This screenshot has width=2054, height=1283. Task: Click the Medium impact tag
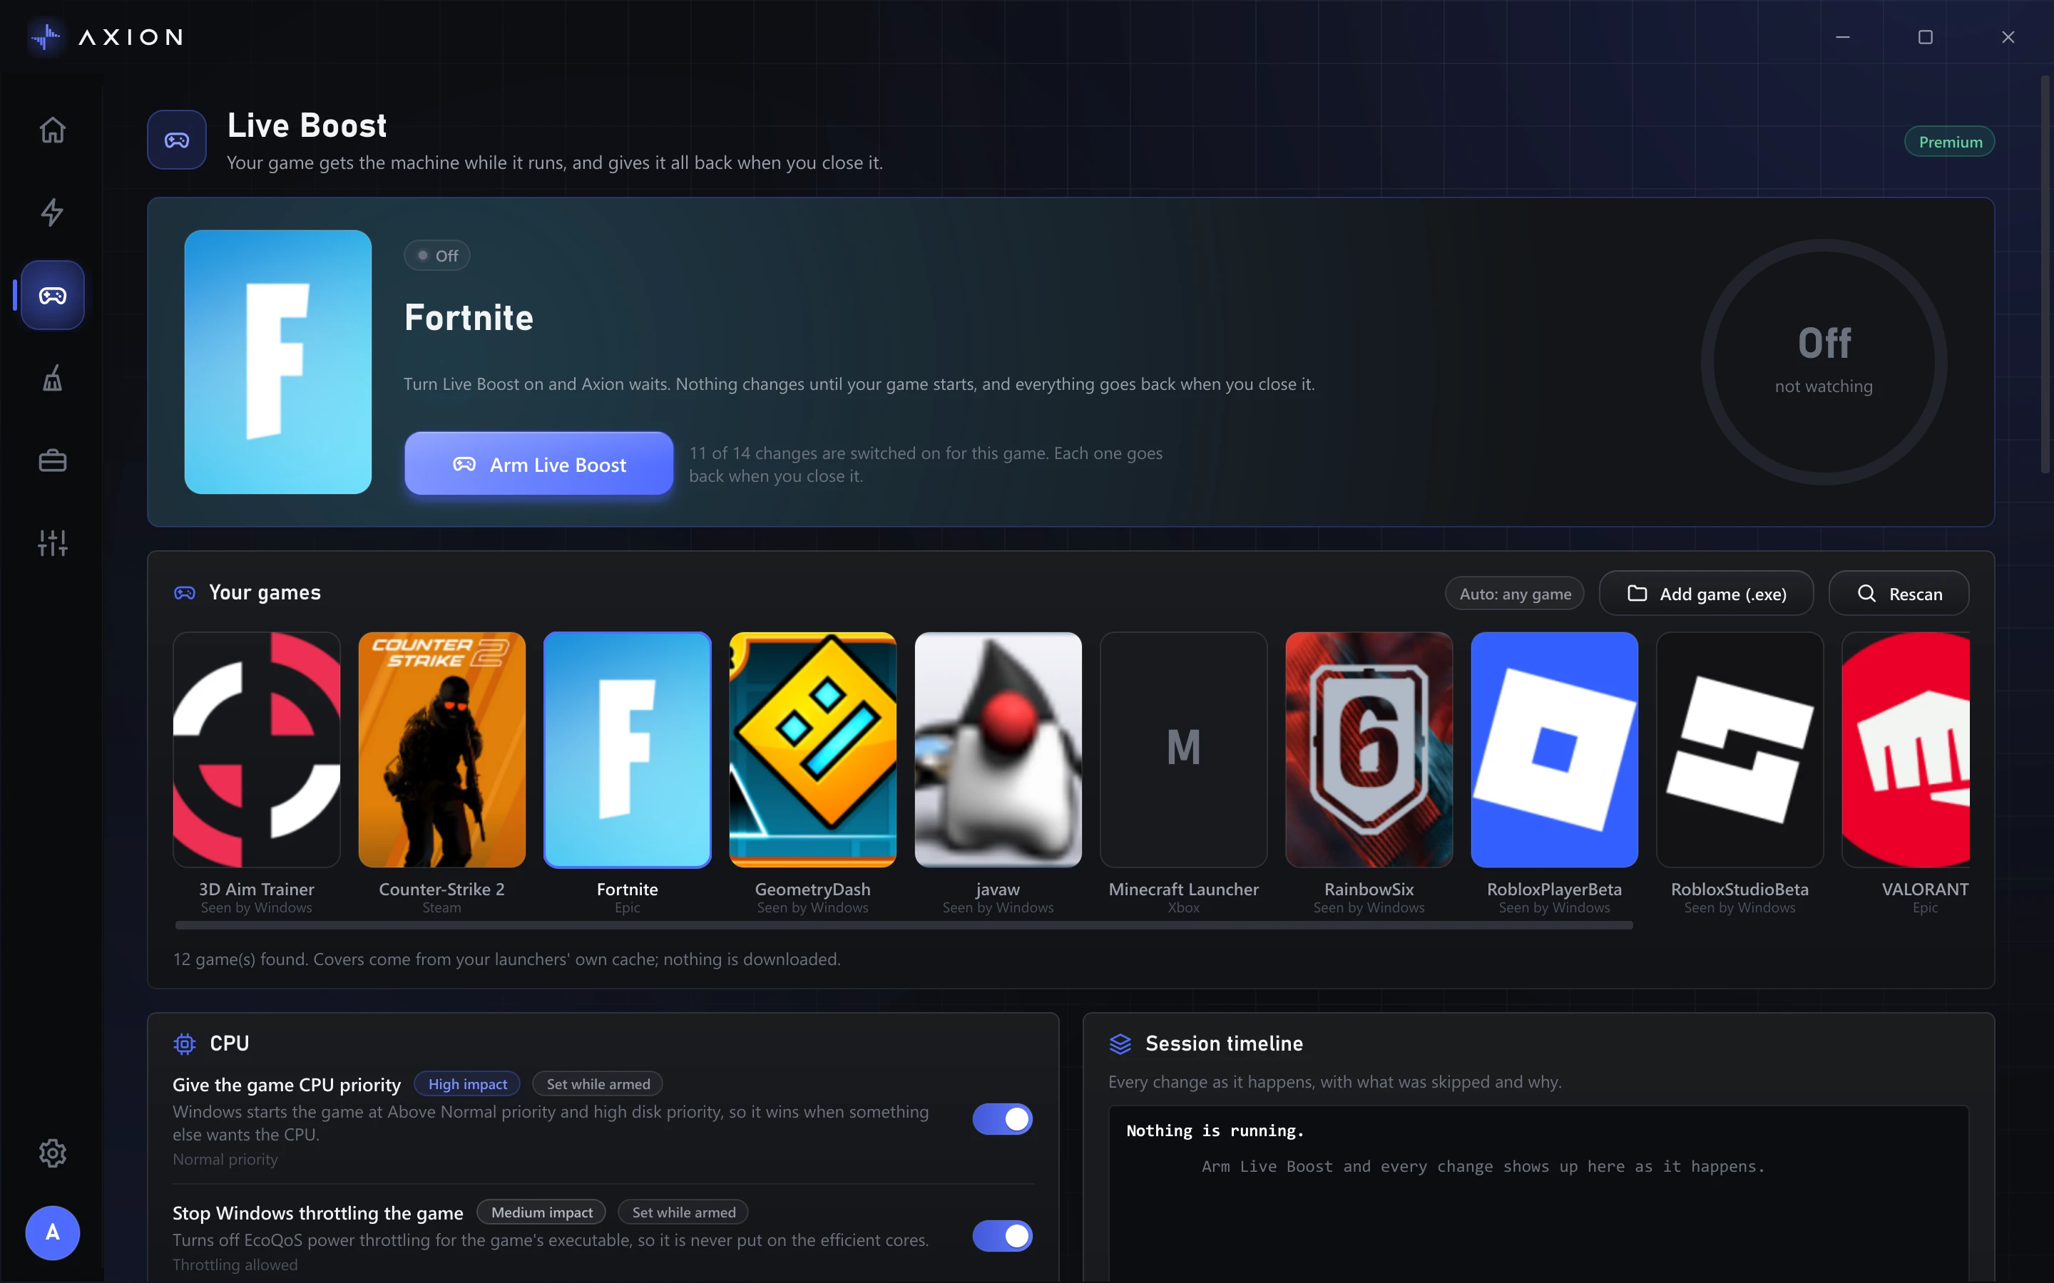click(541, 1212)
